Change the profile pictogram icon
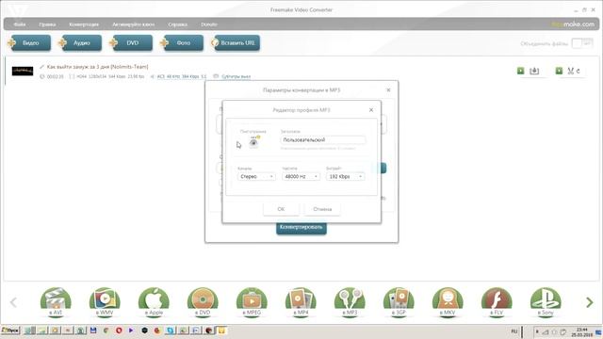The height and width of the screenshot is (339, 603). [253, 142]
